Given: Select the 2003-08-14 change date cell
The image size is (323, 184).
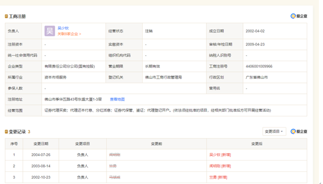Looking at the screenshot, I should click(x=40, y=166).
